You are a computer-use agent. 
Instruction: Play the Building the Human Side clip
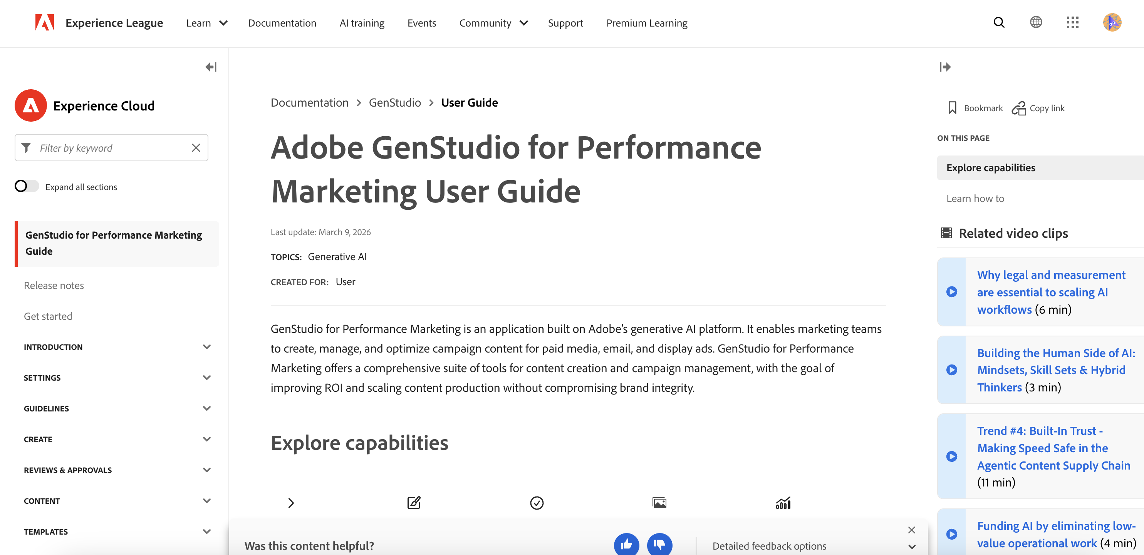point(951,370)
